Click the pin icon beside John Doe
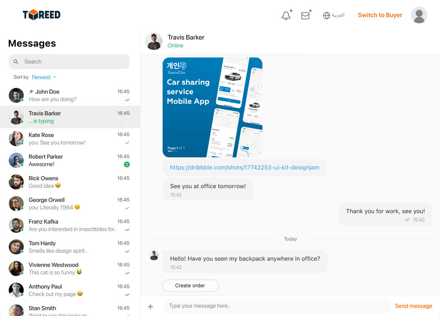The width and height of the screenshot is (440, 316). [31, 91]
